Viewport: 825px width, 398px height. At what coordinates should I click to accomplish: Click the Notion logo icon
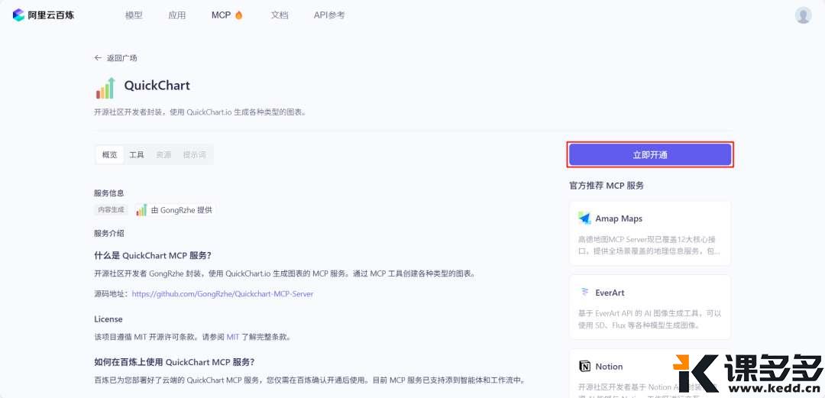tap(584, 367)
